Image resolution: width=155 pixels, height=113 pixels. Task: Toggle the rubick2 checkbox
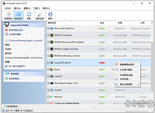tap(49, 76)
